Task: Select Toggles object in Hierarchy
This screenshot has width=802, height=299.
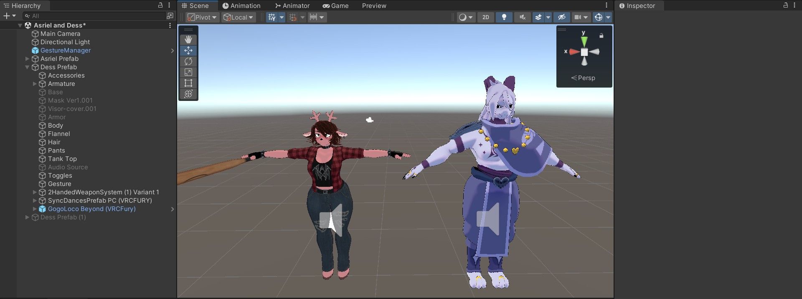Action: point(60,176)
